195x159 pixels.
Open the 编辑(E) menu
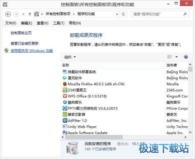click(26, 23)
